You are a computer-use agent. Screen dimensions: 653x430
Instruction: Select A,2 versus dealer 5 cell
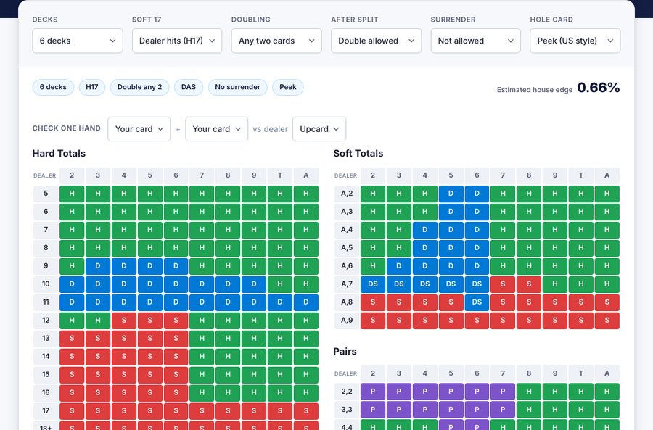(451, 194)
